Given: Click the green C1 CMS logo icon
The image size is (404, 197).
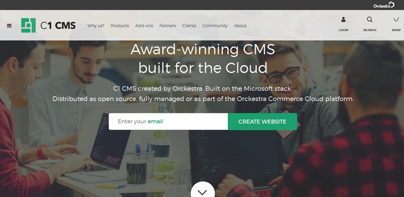Looking at the screenshot, I should [x=28, y=26].
